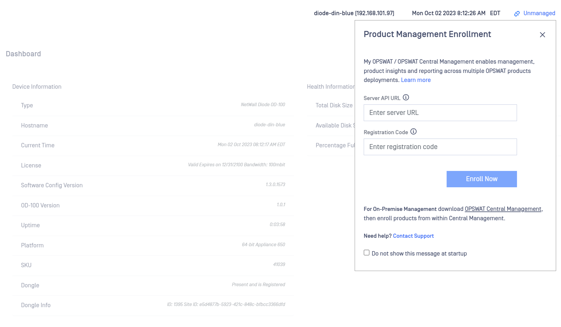Screen dimensions: 561x327
Task: Click the Platform row label
Action: tap(32, 245)
